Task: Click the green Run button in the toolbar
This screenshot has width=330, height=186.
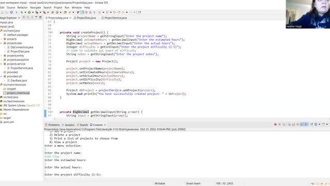Action: (x=29, y=12)
